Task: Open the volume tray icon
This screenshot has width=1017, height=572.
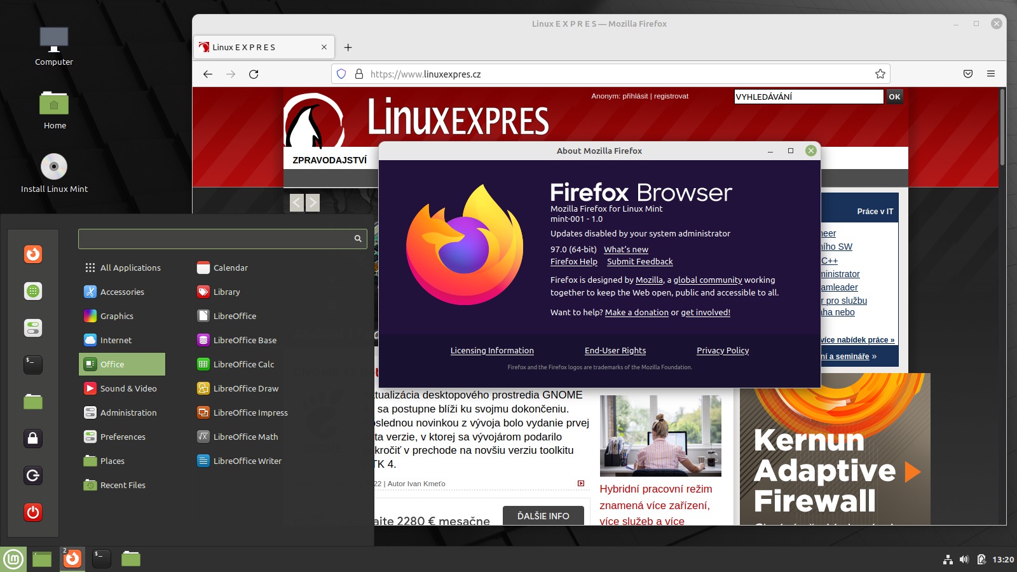Action: [x=964, y=560]
